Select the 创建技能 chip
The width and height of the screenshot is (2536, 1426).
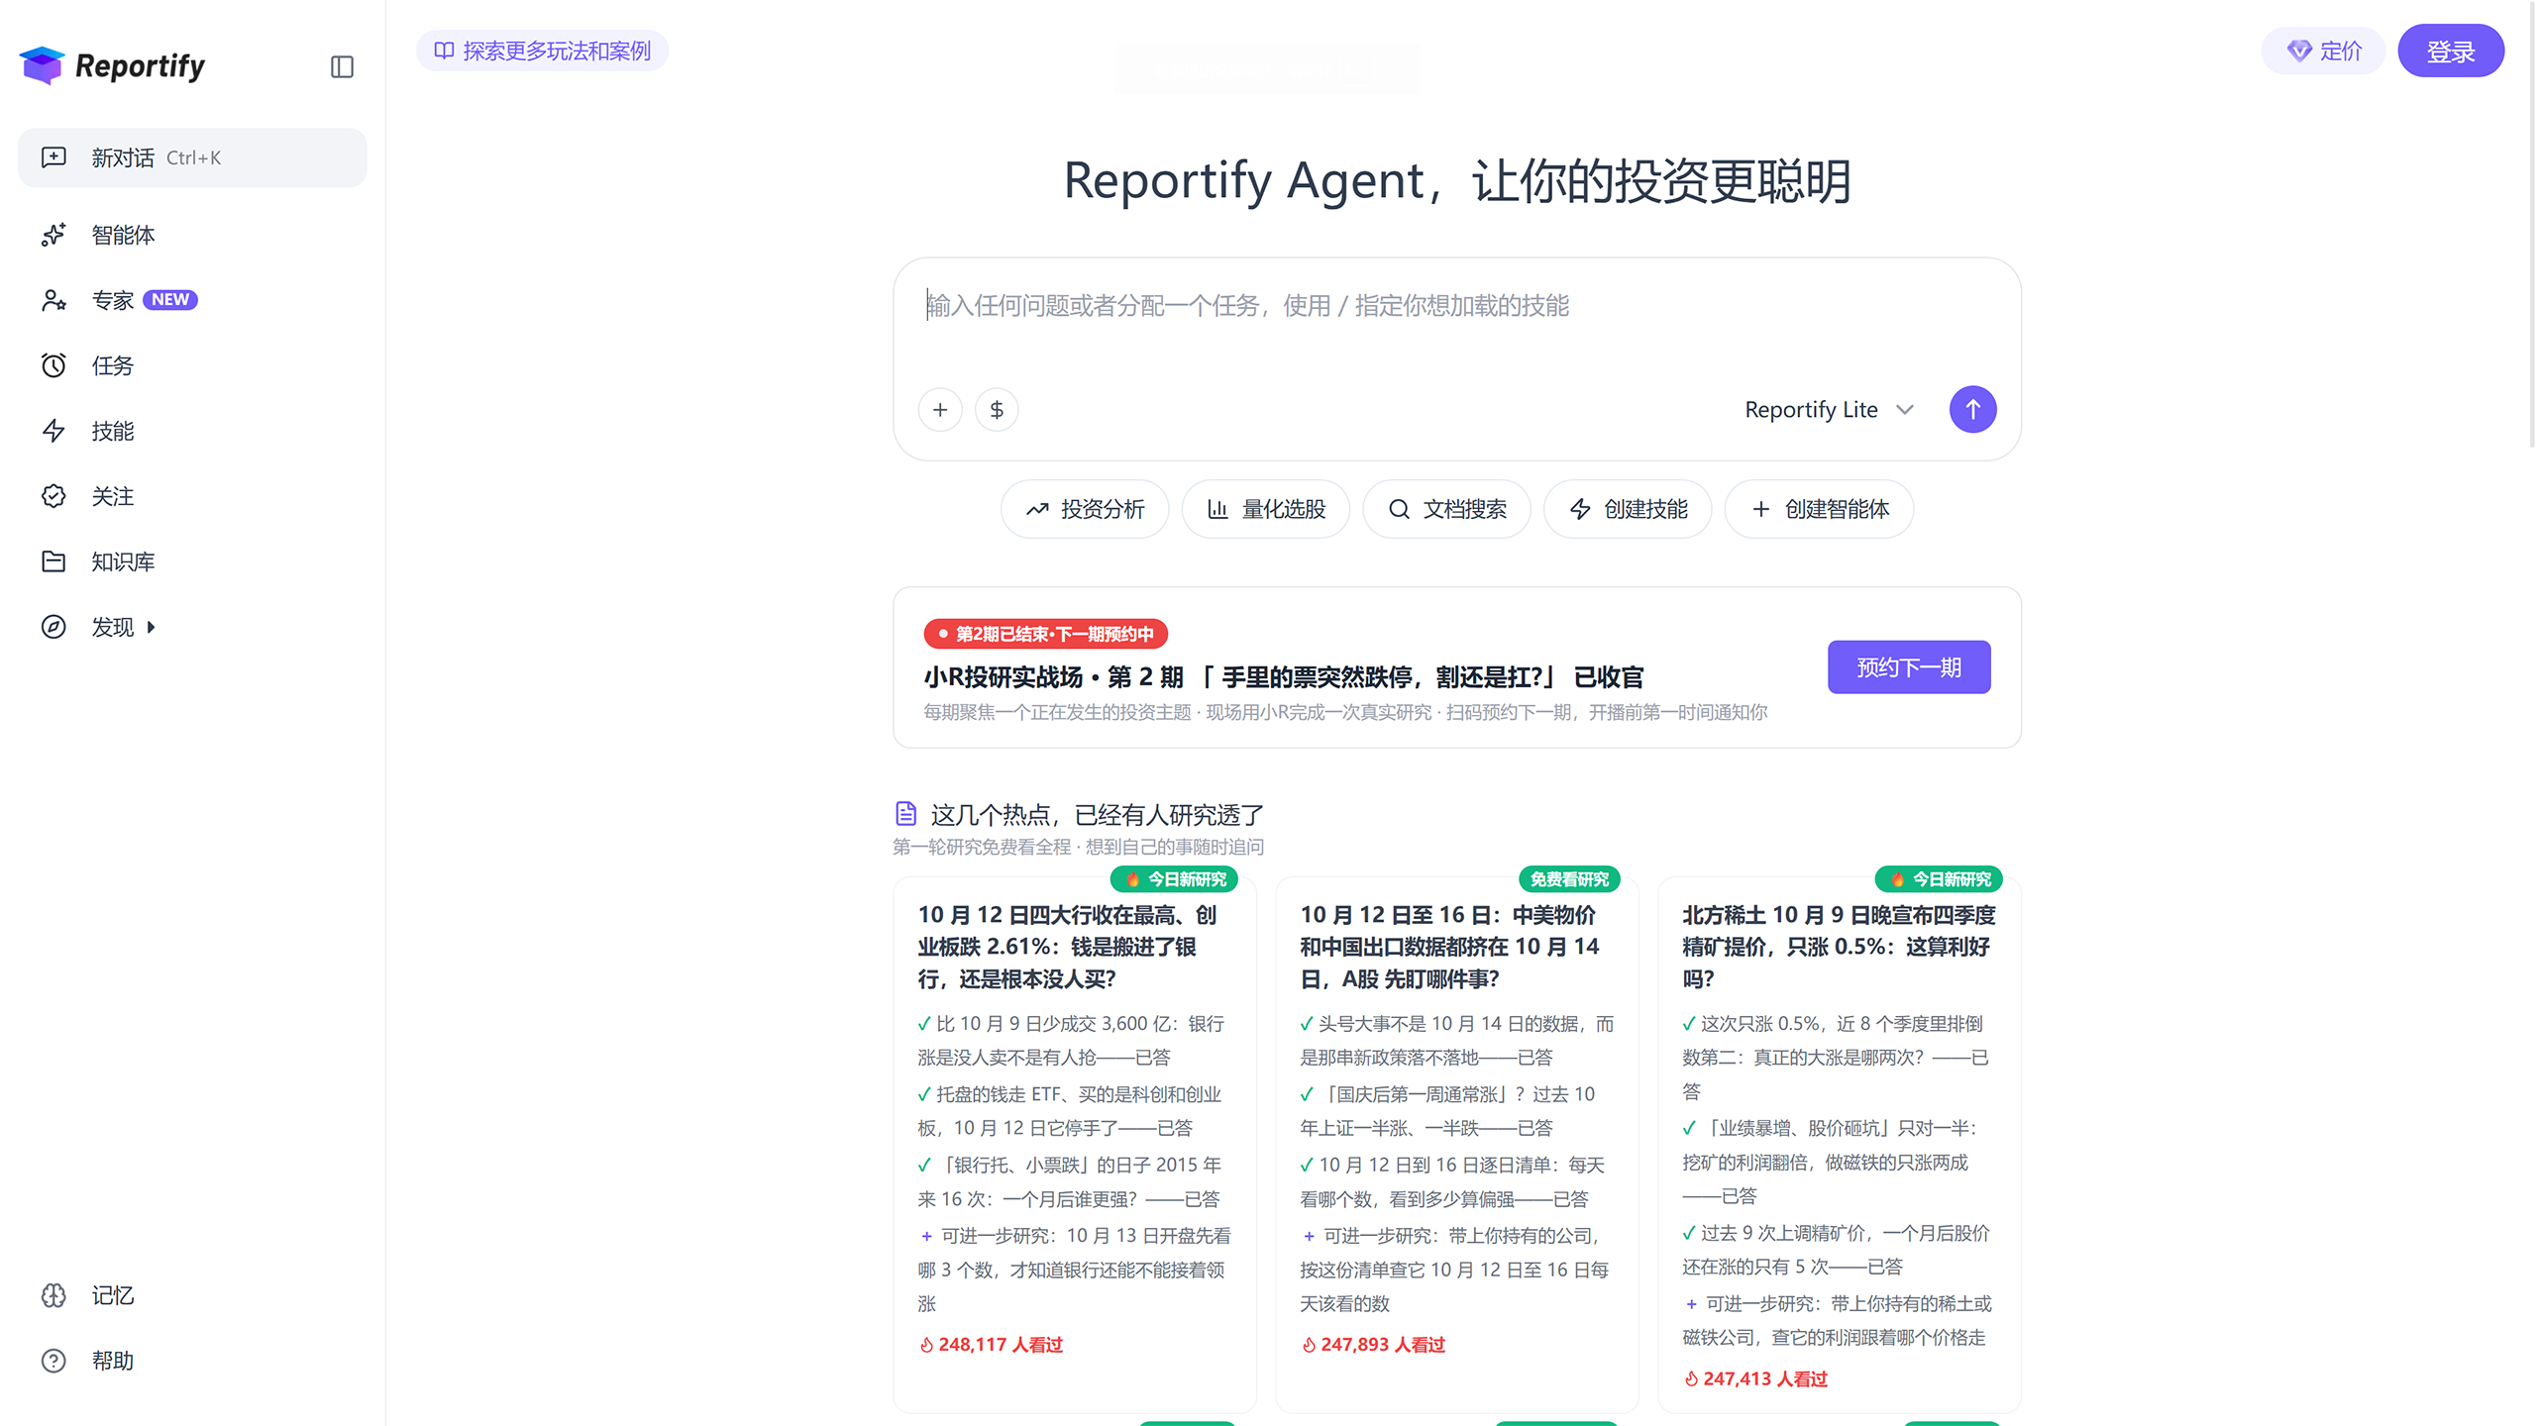[x=1628, y=509]
